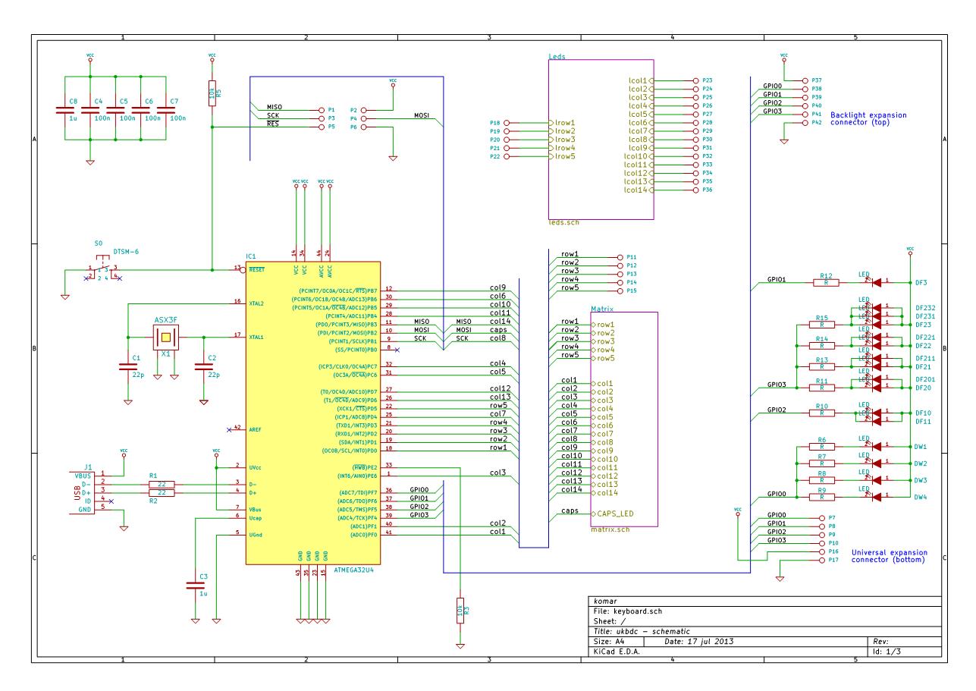Select resistor R15 symbol
Screen dimensions: 976x691
[x=821, y=324]
